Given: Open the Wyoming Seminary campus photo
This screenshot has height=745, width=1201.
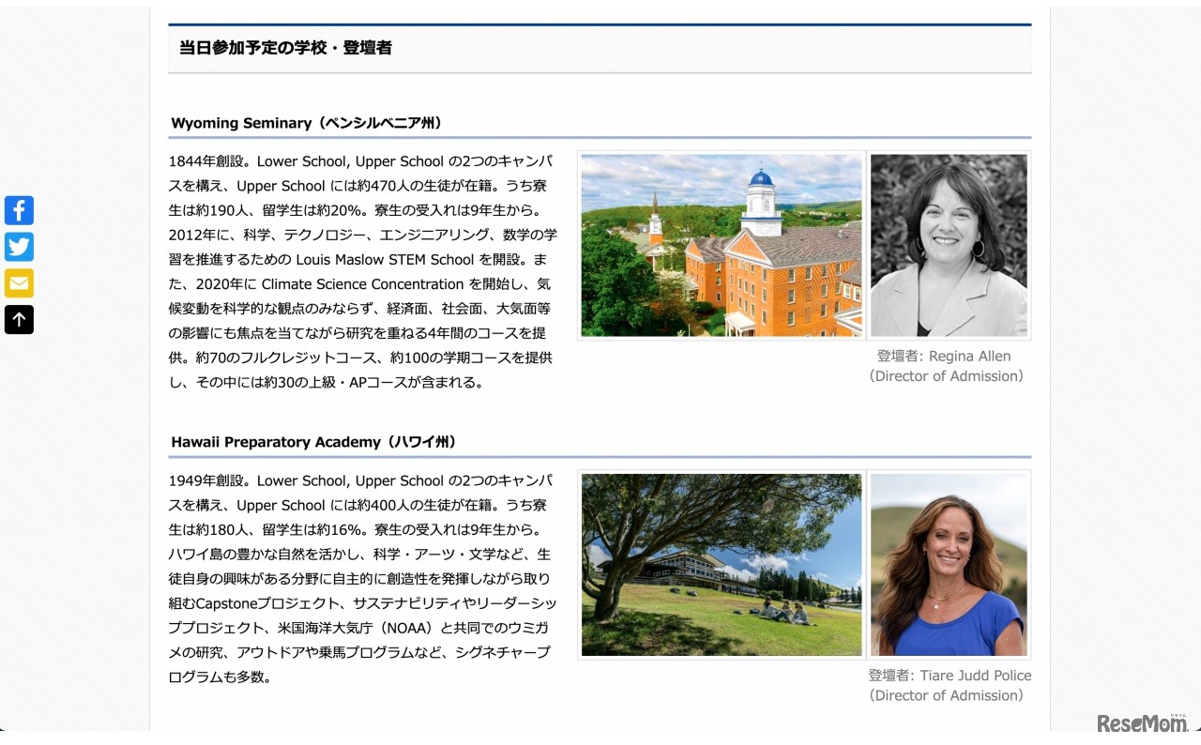Looking at the screenshot, I should point(722,246).
